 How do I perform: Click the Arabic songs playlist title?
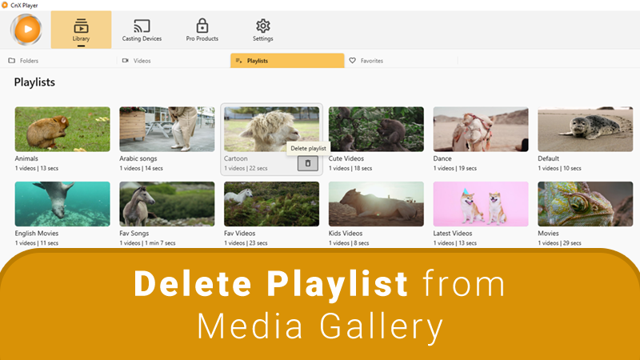click(x=138, y=158)
